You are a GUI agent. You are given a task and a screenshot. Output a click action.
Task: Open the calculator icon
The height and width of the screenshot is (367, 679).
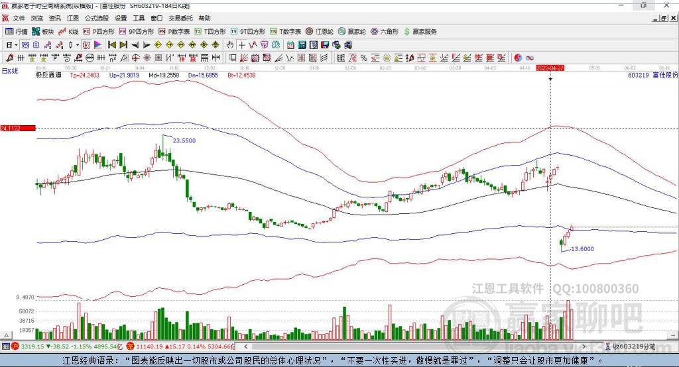point(302,45)
